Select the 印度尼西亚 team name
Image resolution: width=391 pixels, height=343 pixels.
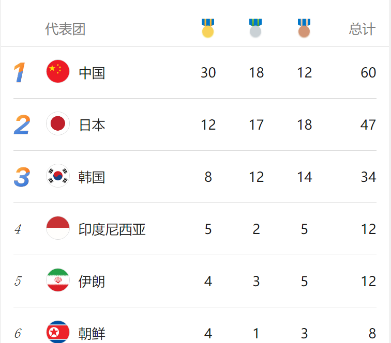click(x=112, y=229)
